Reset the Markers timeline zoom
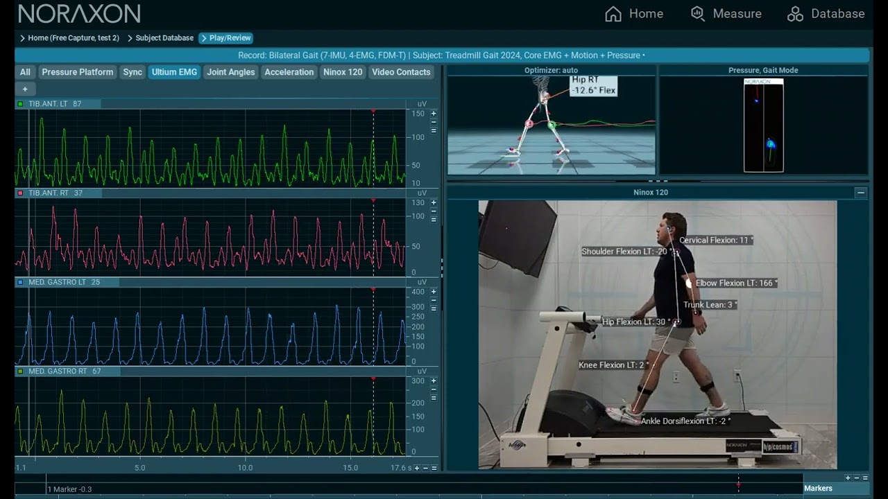This screenshot has height=499, width=888. point(865,478)
